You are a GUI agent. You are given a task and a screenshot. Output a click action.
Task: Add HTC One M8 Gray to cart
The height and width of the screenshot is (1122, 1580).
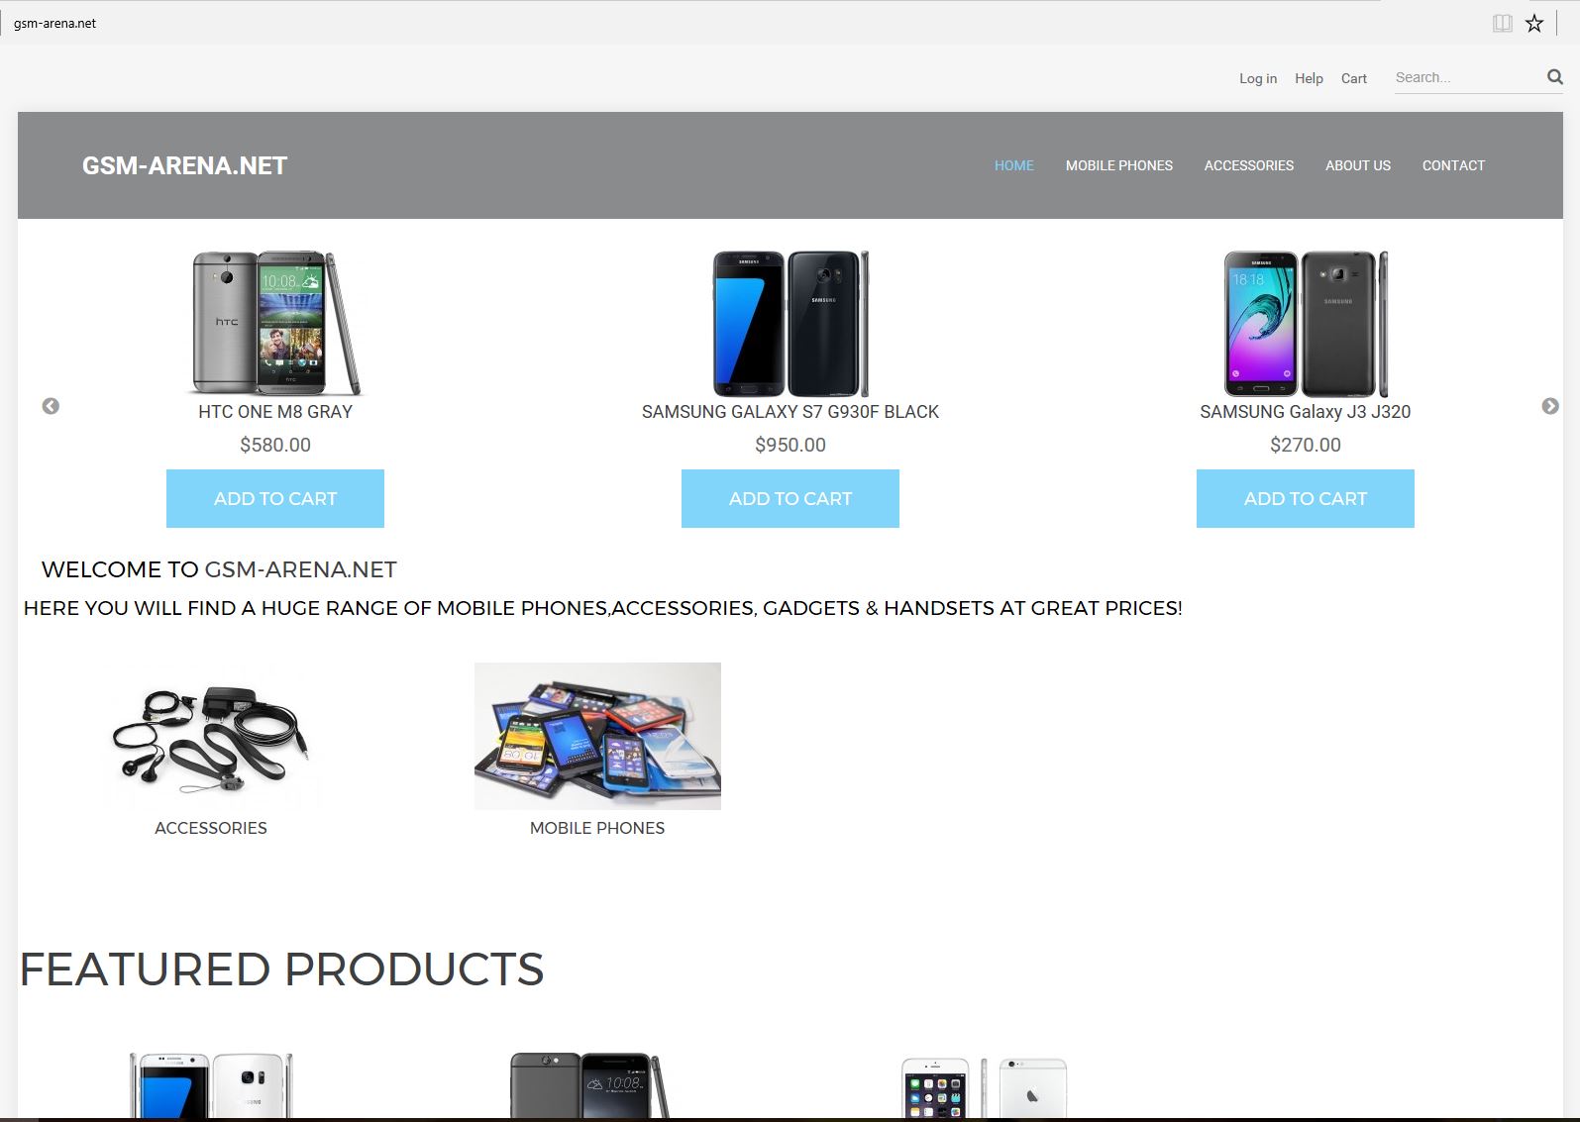[275, 498]
